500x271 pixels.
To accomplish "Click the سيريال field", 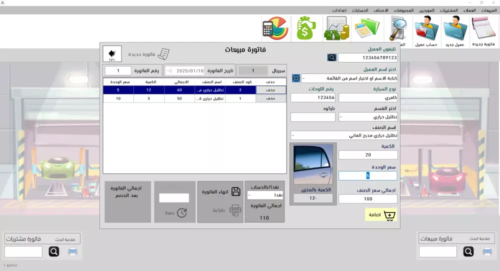I will point(253,71).
